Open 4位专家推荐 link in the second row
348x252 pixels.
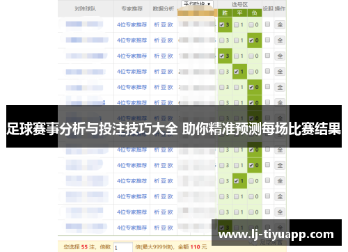coord(132,40)
